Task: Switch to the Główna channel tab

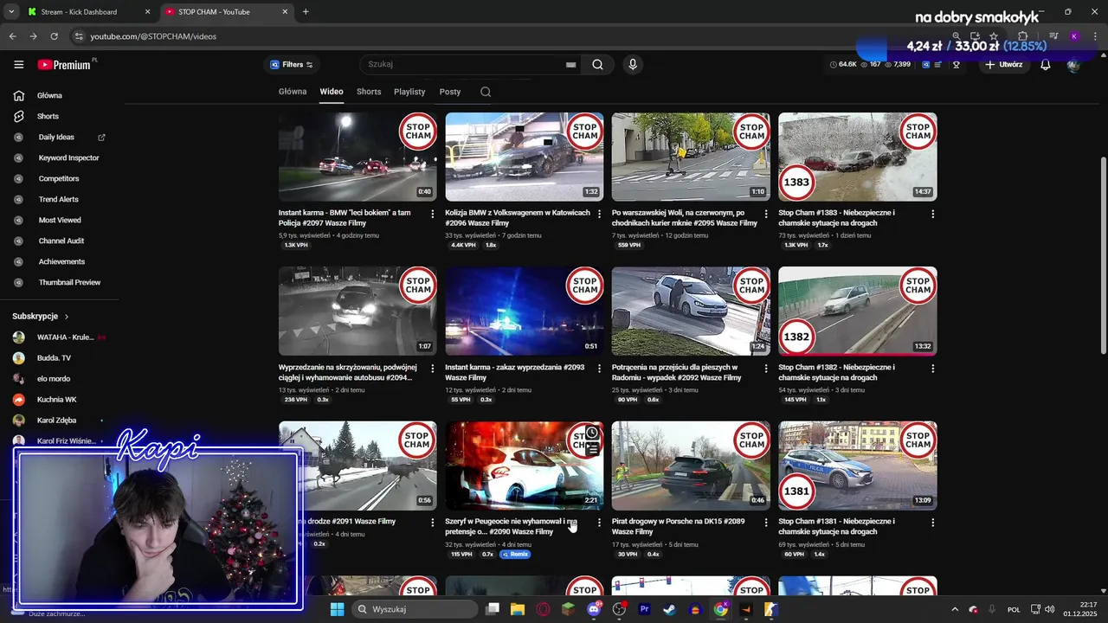Action: coord(293,92)
